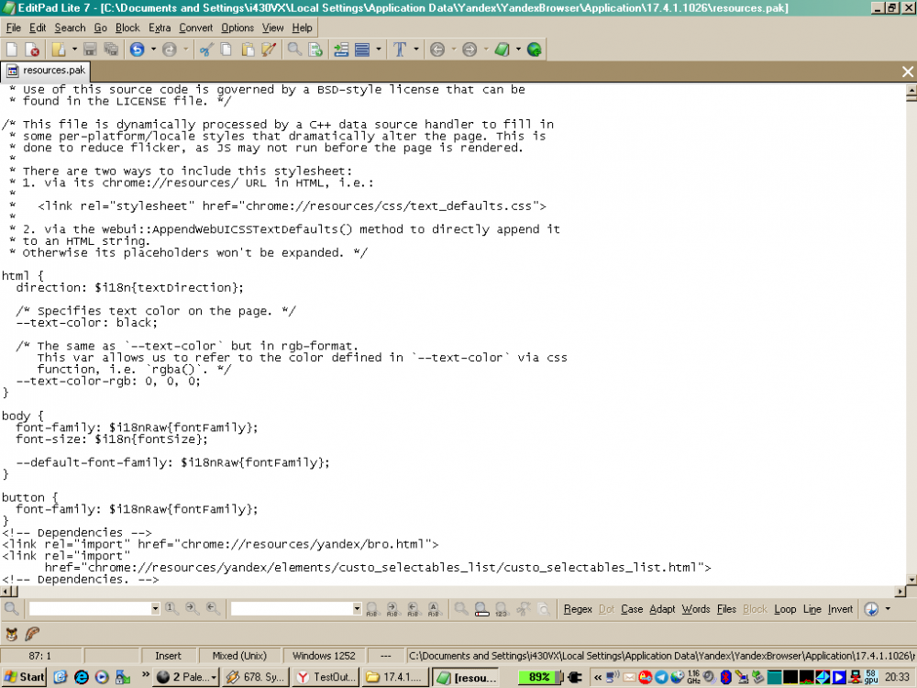Click the Cut scissors icon
Viewport: 917px width, 688px height.
click(x=206, y=50)
